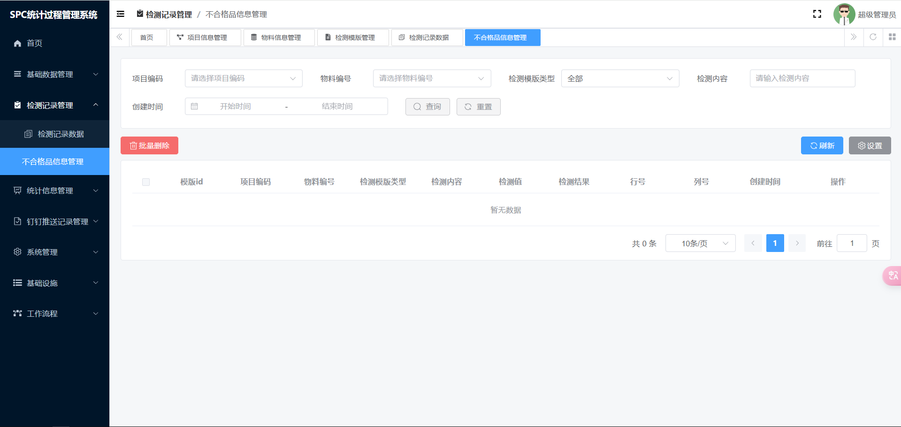Click the 工作流程 sidebar icon
901x427 pixels.
pos(17,313)
